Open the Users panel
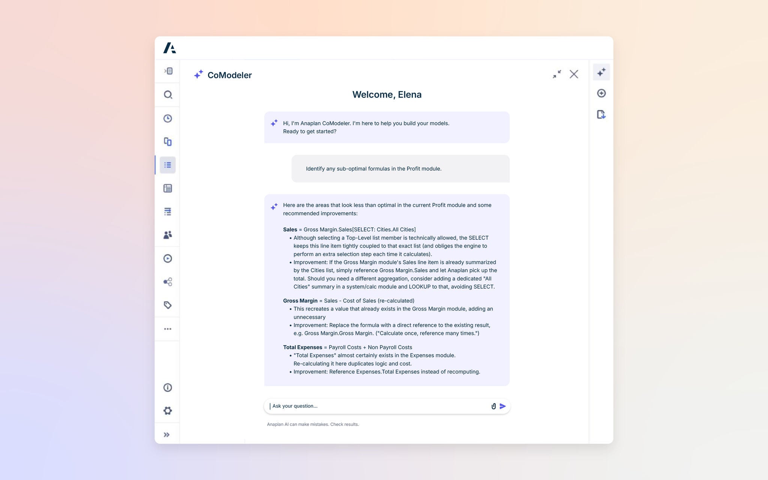768x480 pixels. [168, 235]
